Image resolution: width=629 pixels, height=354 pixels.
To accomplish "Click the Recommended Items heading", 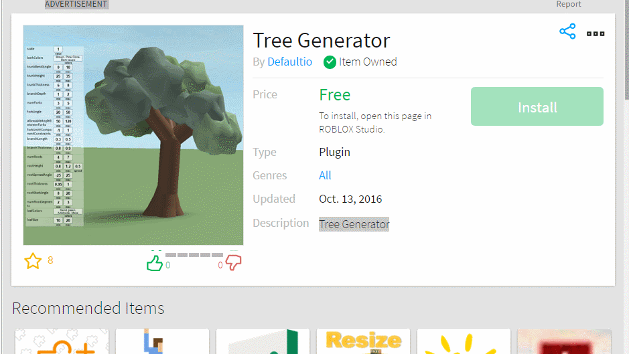I will coord(88,308).
